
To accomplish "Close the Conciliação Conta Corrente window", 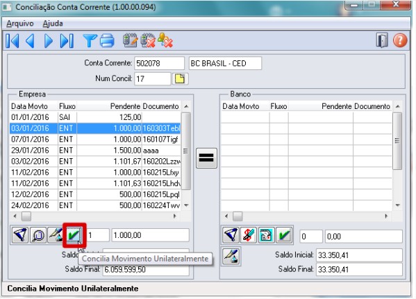I will click(x=396, y=5).
